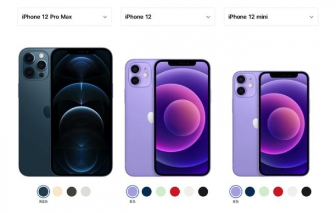The height and width of the screenshot is (213, 336).
Task: Click the purple iPhone 12 product image
Action: (167, 118)
